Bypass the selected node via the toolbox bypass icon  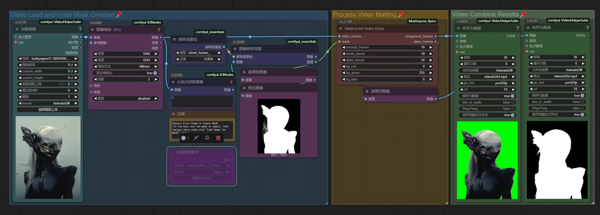[x=196, y=138]
